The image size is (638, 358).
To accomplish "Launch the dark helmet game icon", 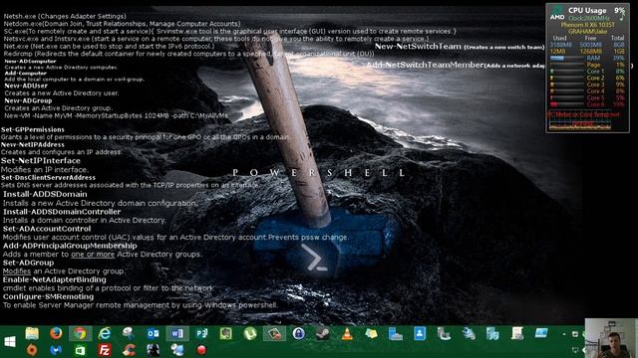I will [x=153, y=350].
